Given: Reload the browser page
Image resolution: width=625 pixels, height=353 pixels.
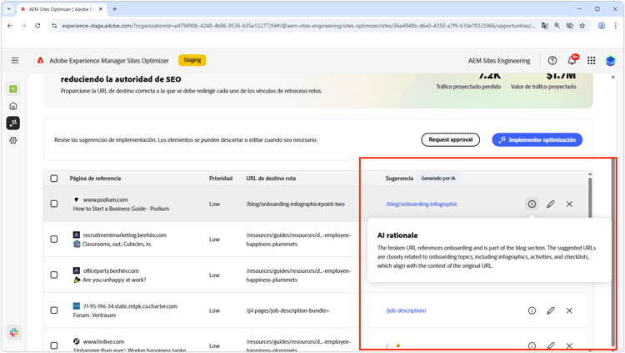Looking at the screenshot, I should [37, 26].
